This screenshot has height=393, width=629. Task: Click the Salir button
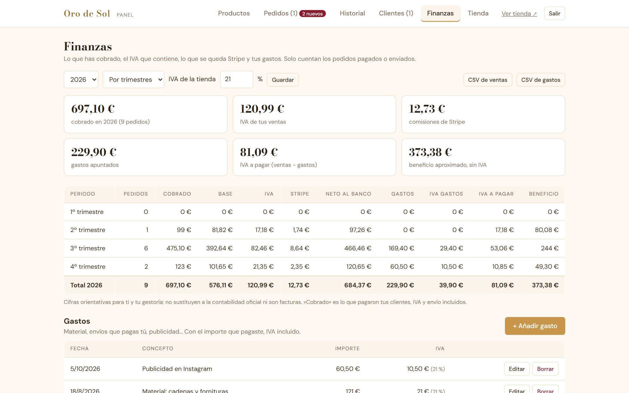(x=554, y=13)
